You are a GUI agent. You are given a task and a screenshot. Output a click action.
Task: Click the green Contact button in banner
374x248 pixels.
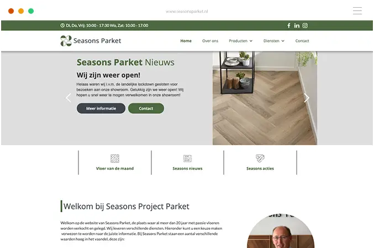point(146,108)
